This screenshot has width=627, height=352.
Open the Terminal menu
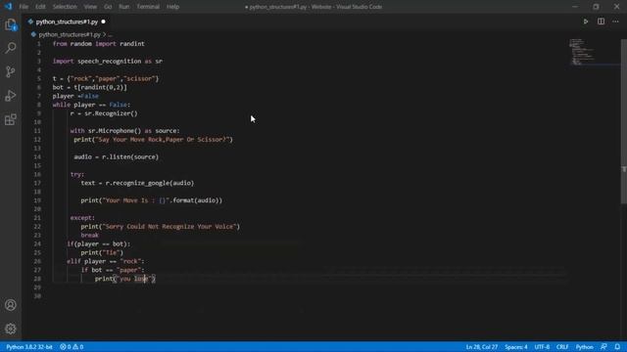tap(148, 7)
